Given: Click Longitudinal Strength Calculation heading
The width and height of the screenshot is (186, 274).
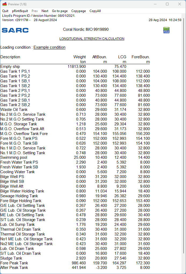Looking at the screenshot, I should [92, 39].
